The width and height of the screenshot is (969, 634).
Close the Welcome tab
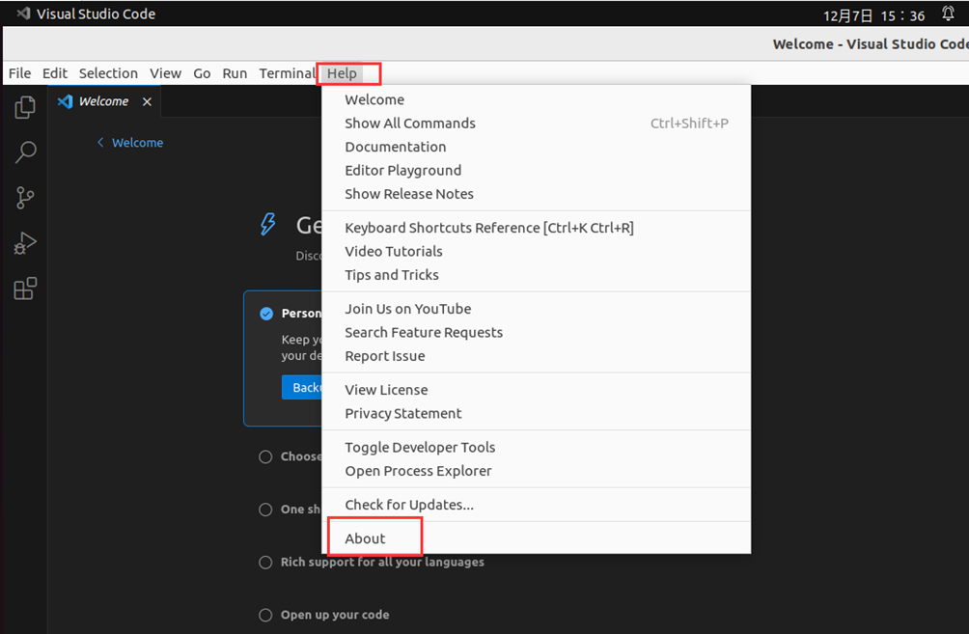[x=147, y=101]
